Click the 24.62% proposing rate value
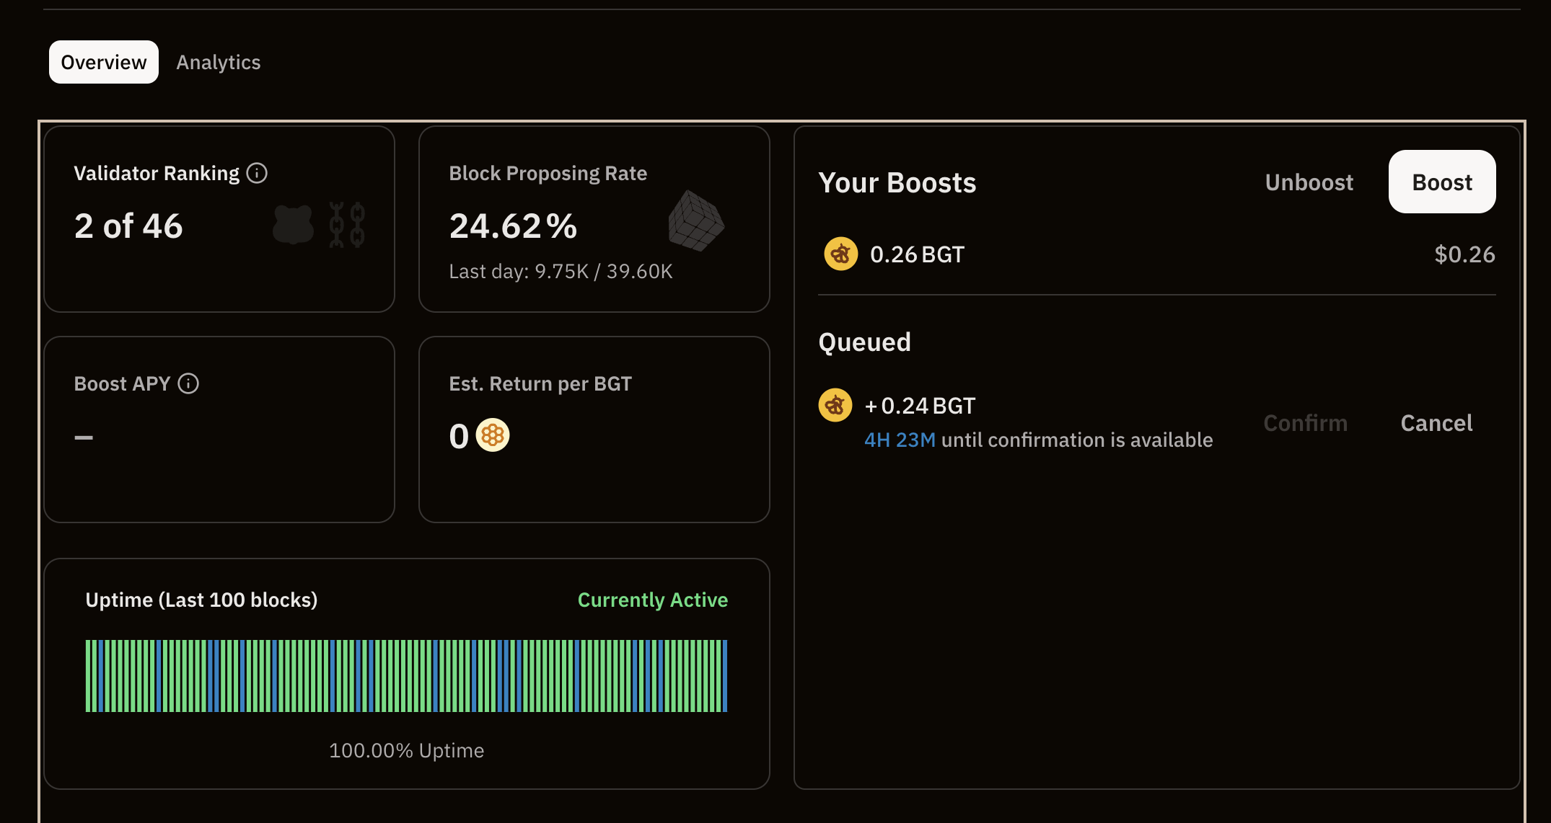The height and width of the screenshot is (823, 1551). tap(513, 226)
